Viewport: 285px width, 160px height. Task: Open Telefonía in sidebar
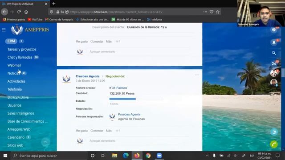pos(15,89)
